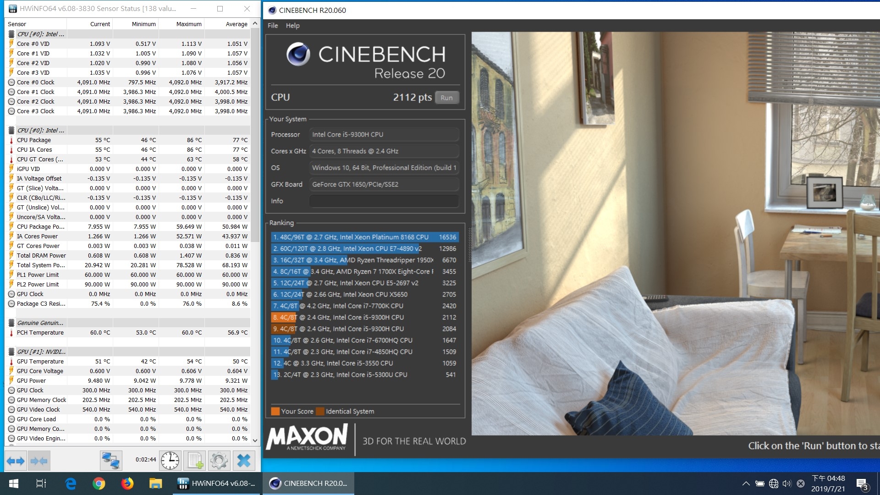Click the battery tray icon
880x495 pixels.
click(x=759, y=484)
